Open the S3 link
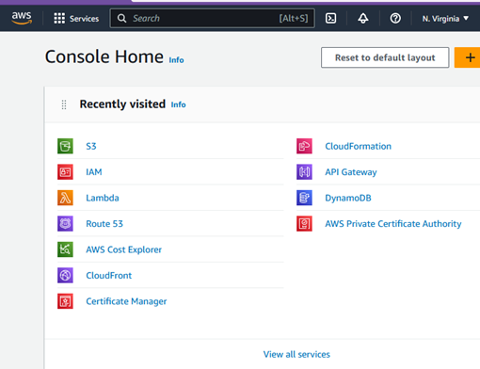Viewport: 480px width, 369px height. click(91, 146)
